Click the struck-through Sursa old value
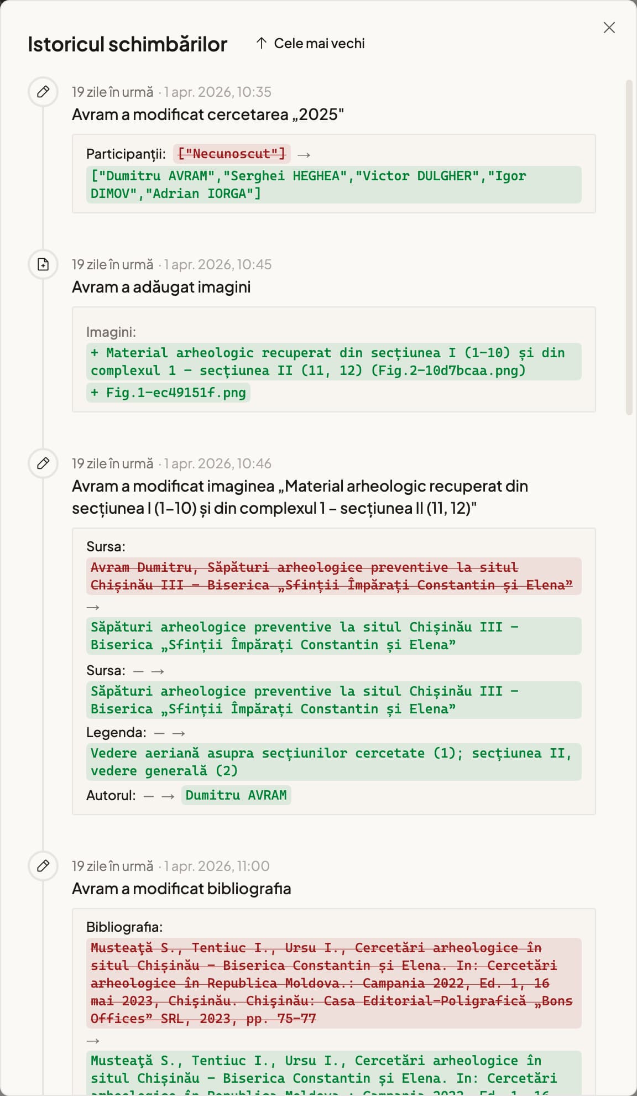Image resolution: width=637 pixels, height=1096 pixels. pos(333,576)
